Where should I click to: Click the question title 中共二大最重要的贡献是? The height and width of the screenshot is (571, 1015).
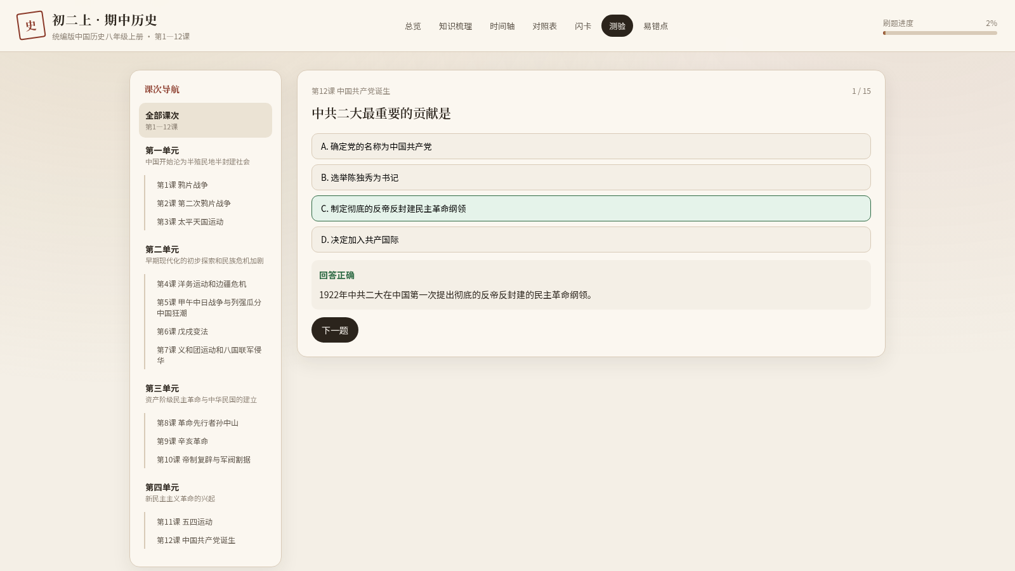381,114
